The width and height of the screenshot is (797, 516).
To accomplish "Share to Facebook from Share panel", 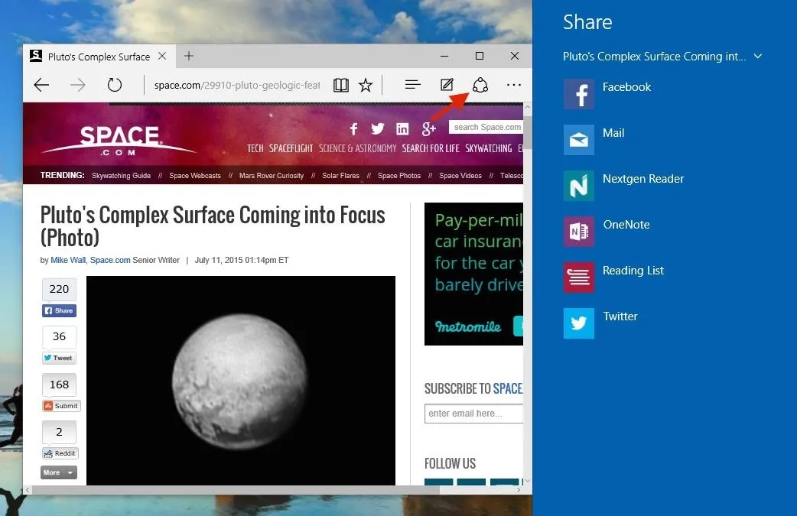I will pyautogui.click(x=607, y=94).
